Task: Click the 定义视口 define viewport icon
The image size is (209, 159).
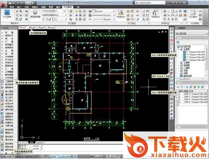Action: [x=2, y=98]
